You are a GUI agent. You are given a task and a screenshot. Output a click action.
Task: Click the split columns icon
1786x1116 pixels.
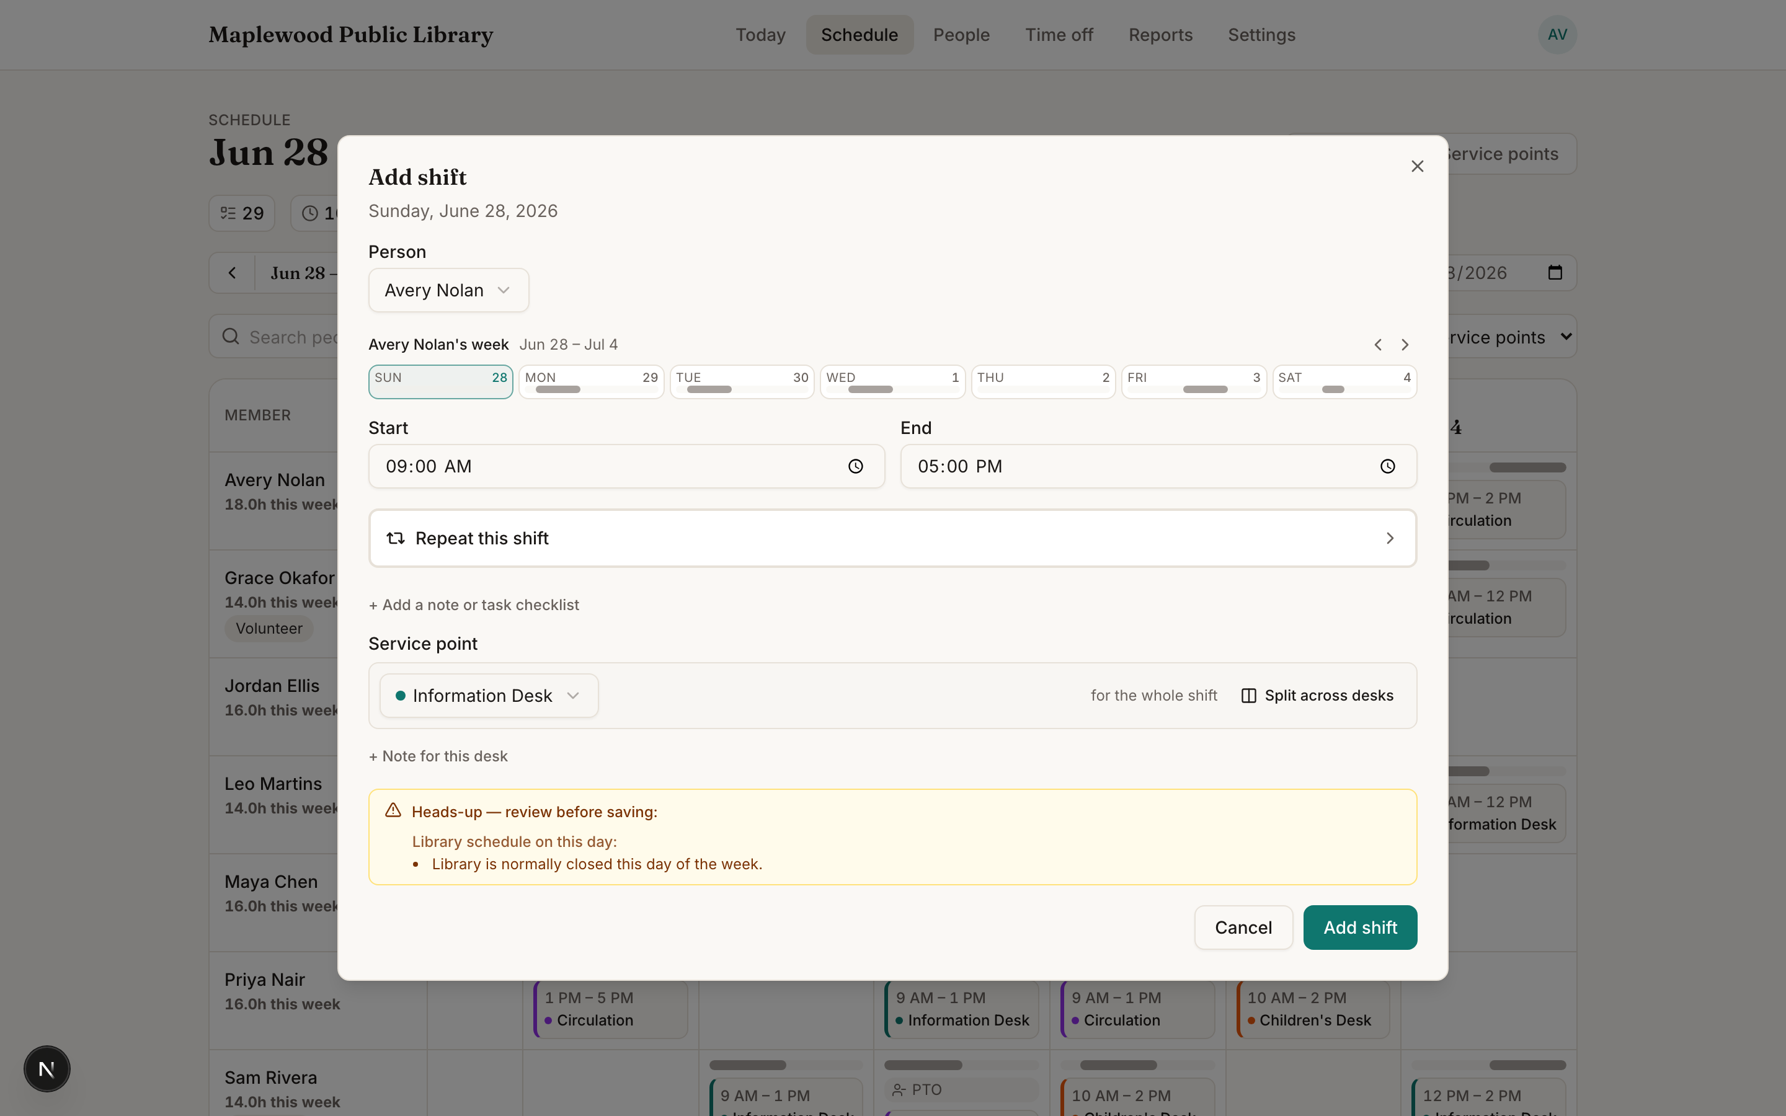click(x=1249, y=695)
